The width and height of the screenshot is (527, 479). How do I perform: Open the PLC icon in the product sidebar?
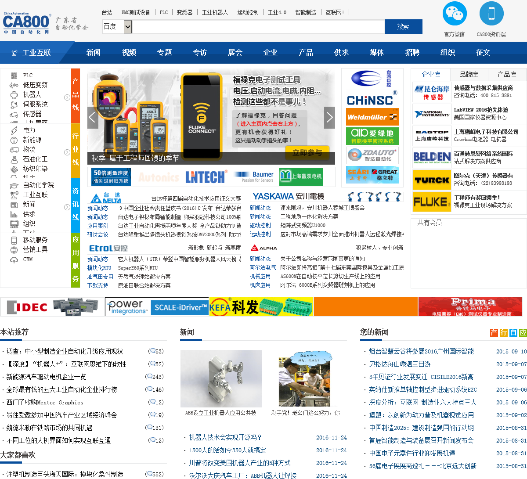coord(14,76)
